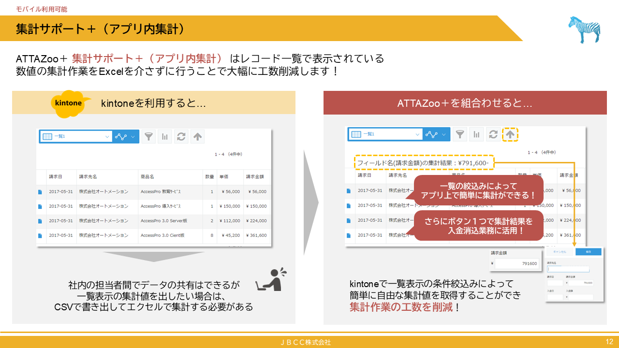Click the up-arrow export icon in the left toolbar
This screenshot has height=348, width=619.
(197, 137)
